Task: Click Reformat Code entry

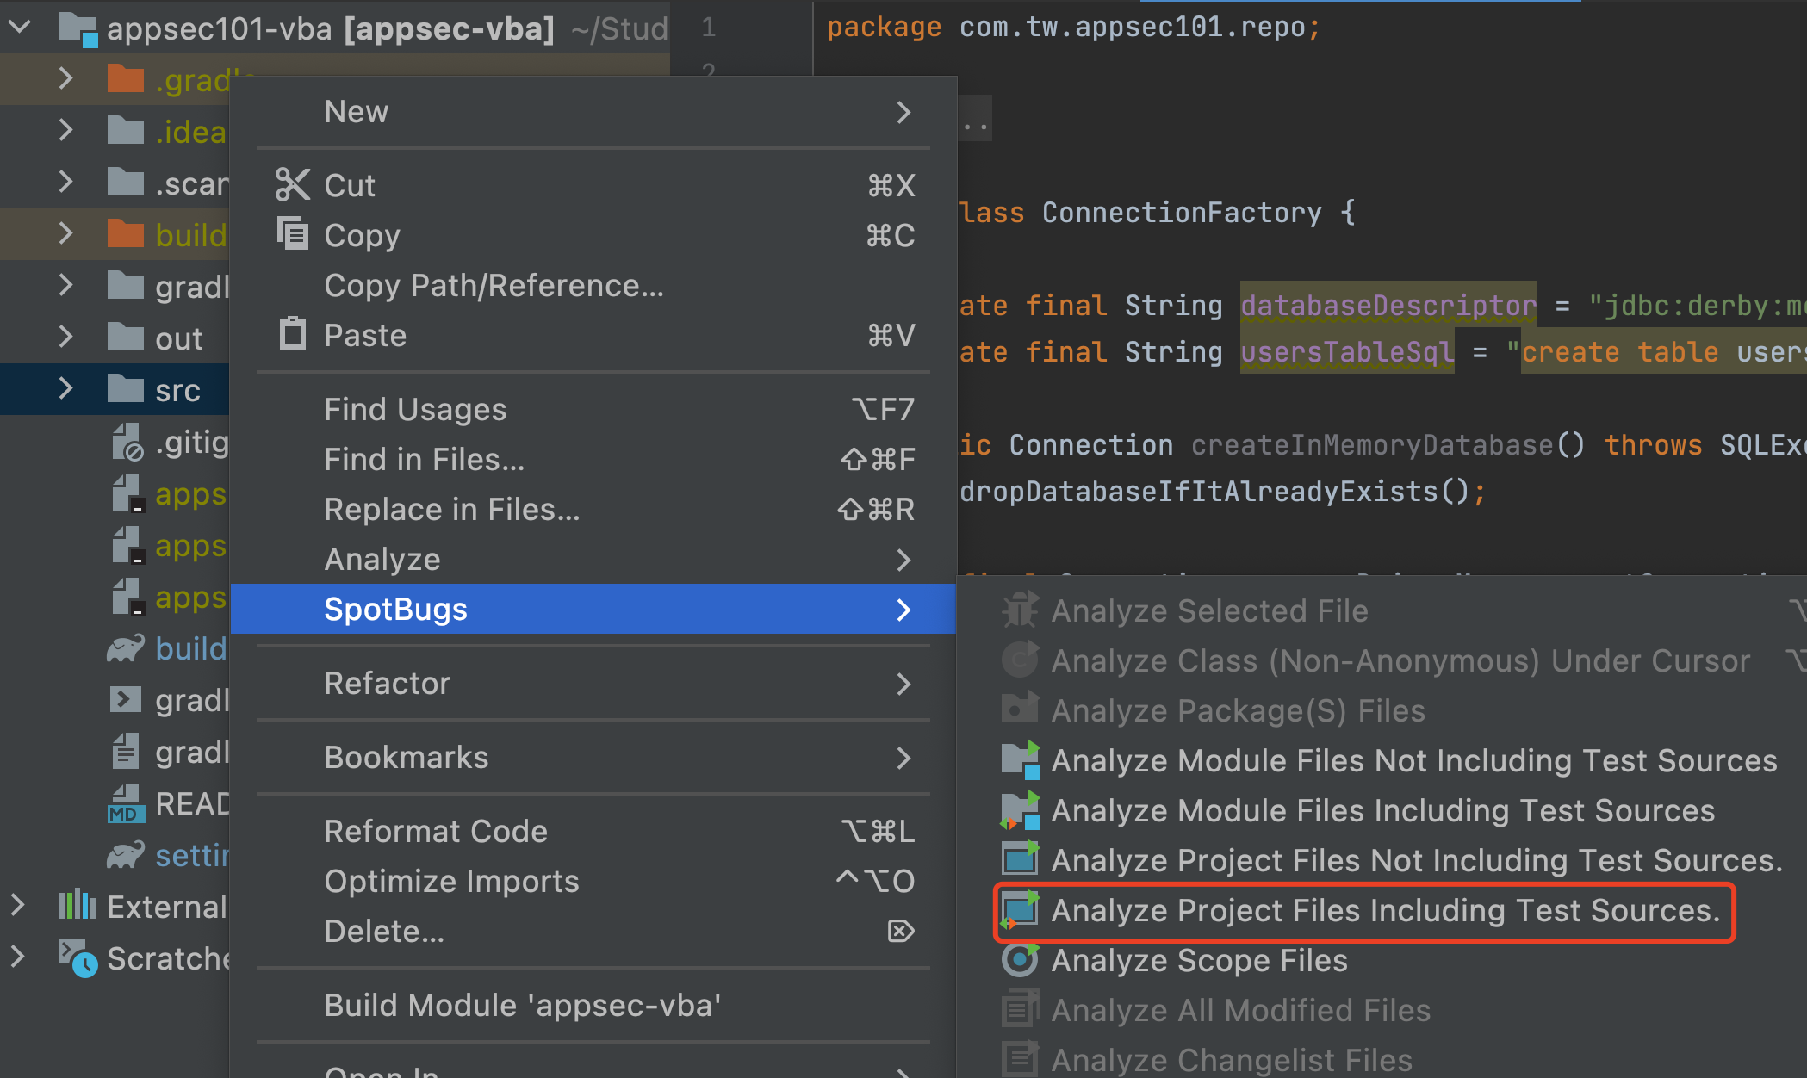Action: click(436, 831)
